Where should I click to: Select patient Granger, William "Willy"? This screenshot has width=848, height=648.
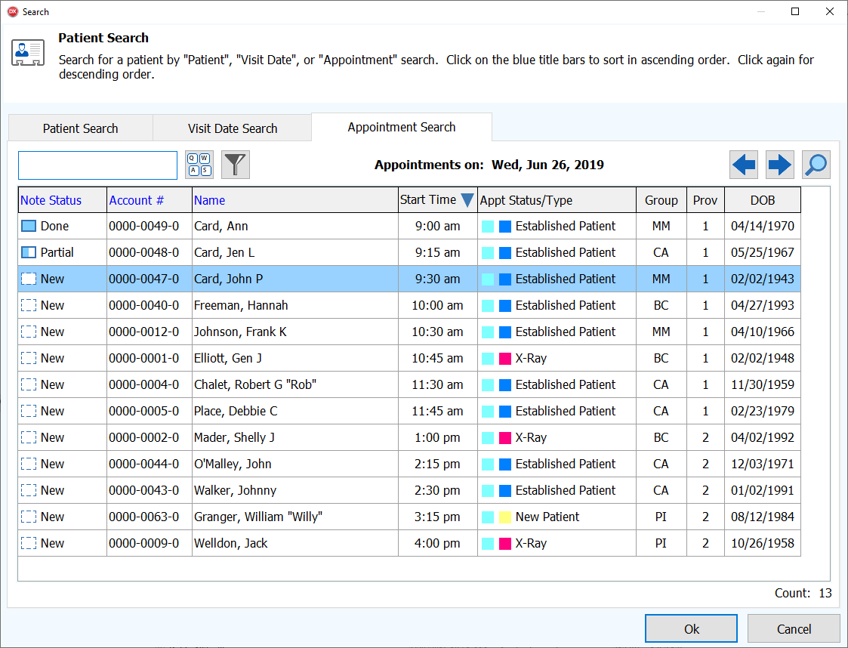pos(258,517)
